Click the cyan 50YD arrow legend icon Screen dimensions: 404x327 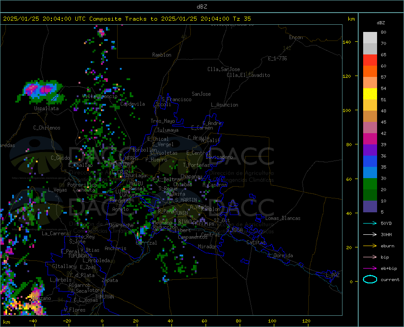pos(370,223)
